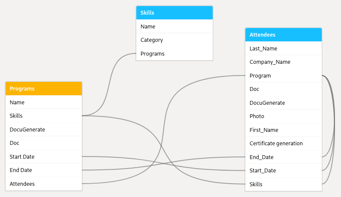Click First_Name field in Attendees table
This screenshot has height=197, width=341.
284,130
